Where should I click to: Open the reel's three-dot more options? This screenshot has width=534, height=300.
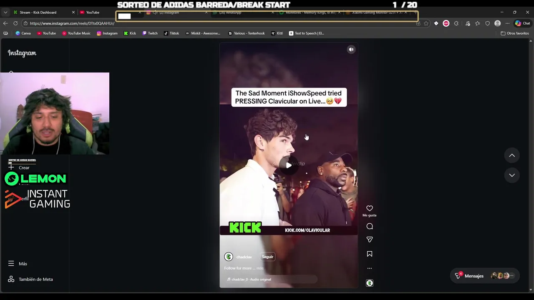[370, 268]
